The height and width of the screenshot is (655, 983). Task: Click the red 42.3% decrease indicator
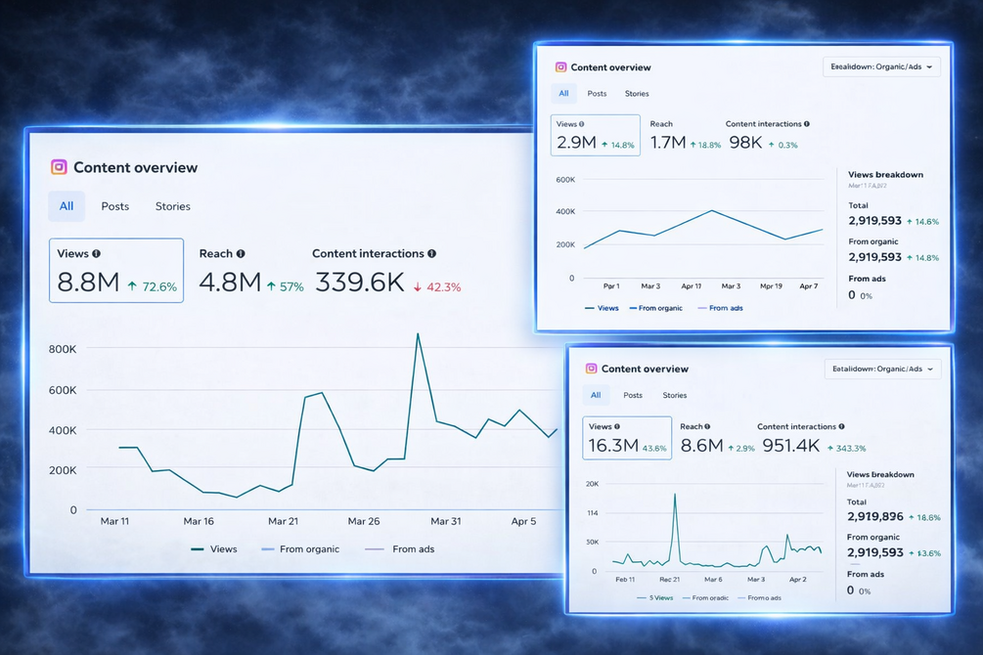(x=437, y=287)
